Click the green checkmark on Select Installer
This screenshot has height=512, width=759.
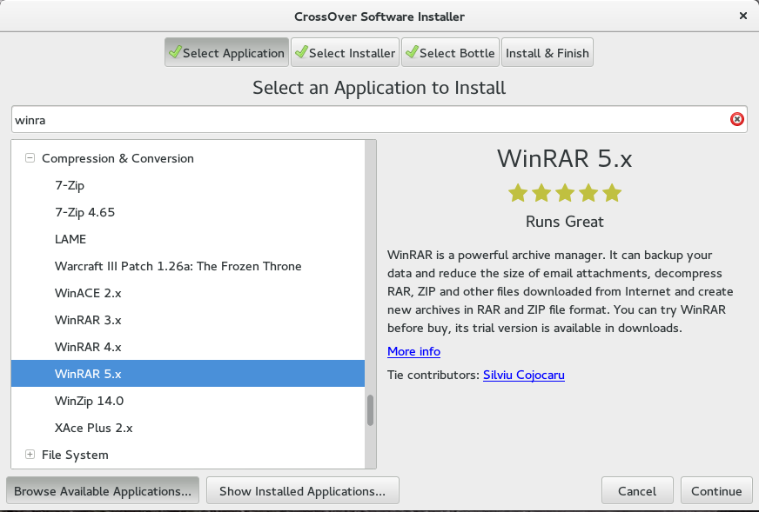[301, 52]
